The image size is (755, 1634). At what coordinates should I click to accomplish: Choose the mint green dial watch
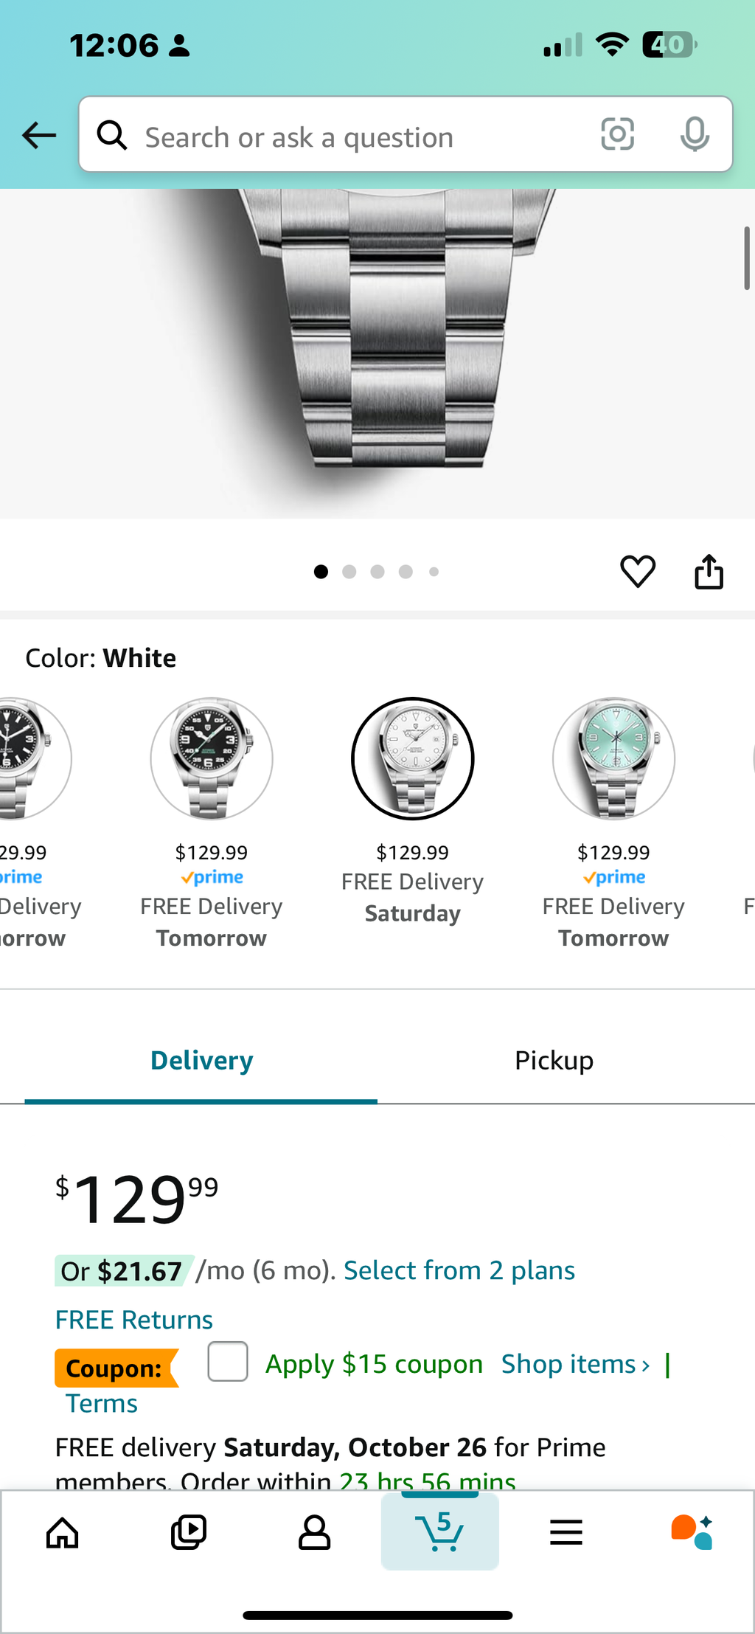click(x=613, y=758)
